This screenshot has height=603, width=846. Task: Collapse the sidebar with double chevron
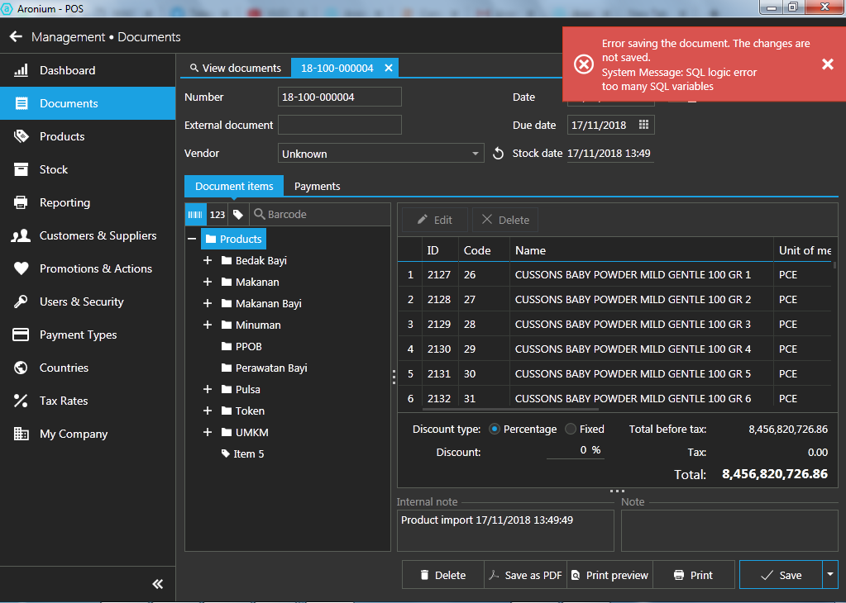point(158,584)
